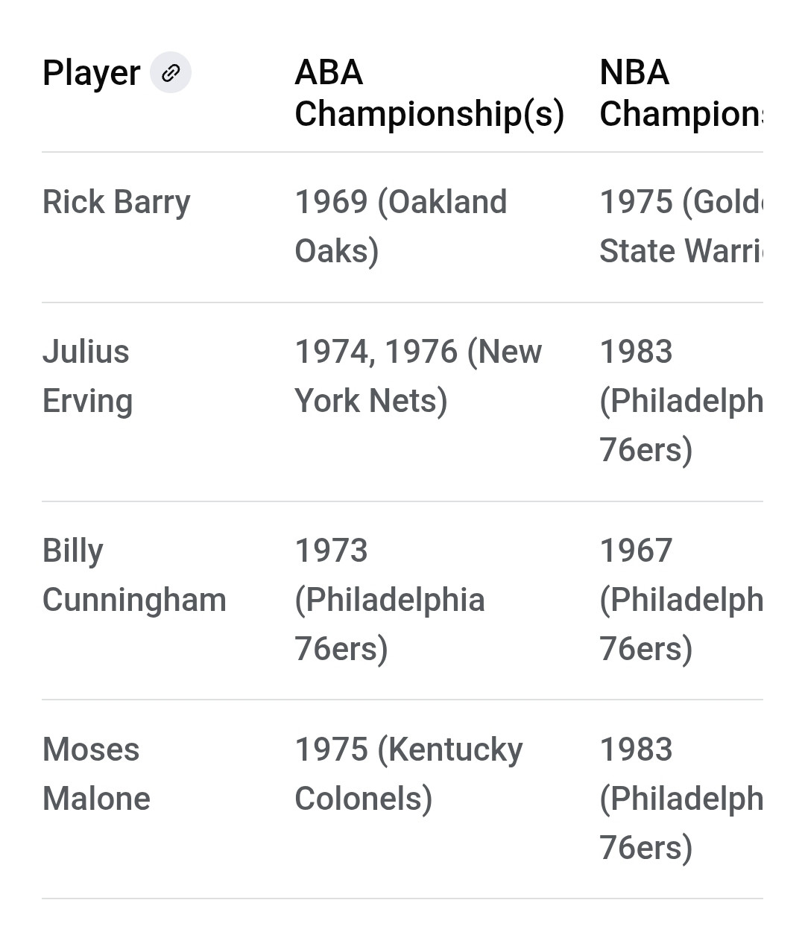Click the word Malone in the Player column
This screenshot has width=805, height=938.
[x=96, y=799]
